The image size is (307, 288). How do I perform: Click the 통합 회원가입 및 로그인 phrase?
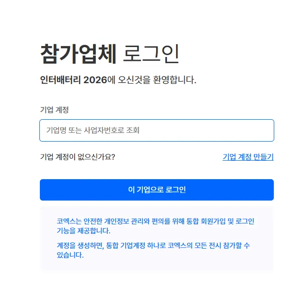[x=220, y=221]
